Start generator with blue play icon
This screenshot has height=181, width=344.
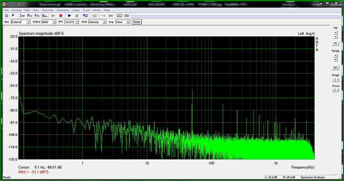tap(69, 16)
